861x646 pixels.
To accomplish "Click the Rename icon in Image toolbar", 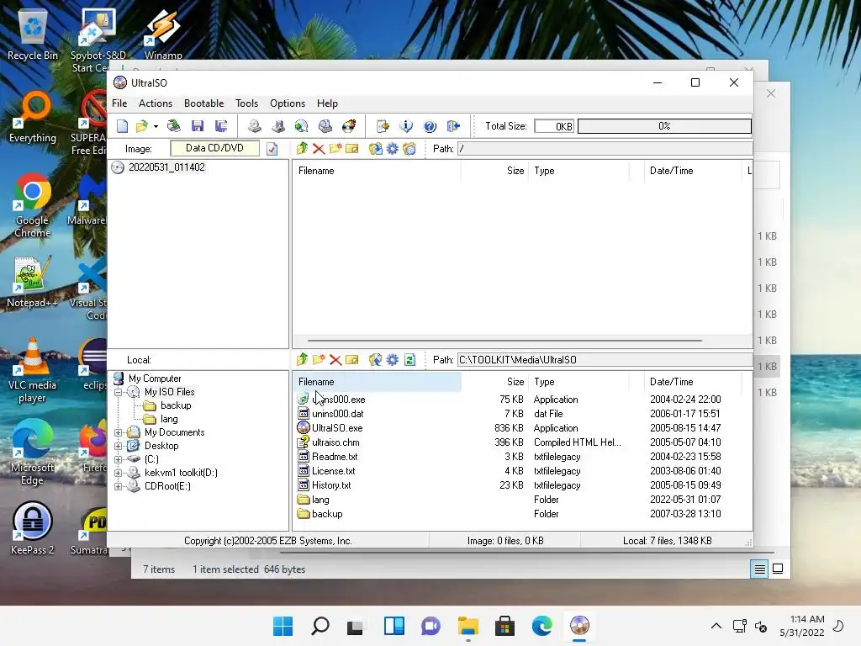I will point(352,149).
